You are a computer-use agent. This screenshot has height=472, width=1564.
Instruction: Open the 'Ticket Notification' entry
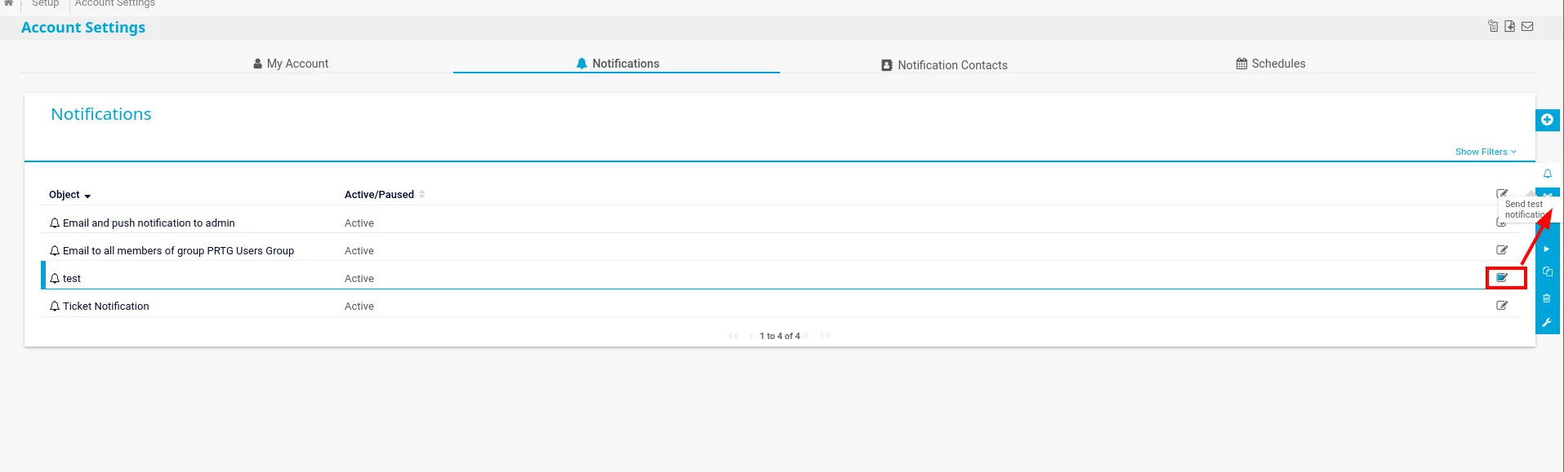point(106,307)
